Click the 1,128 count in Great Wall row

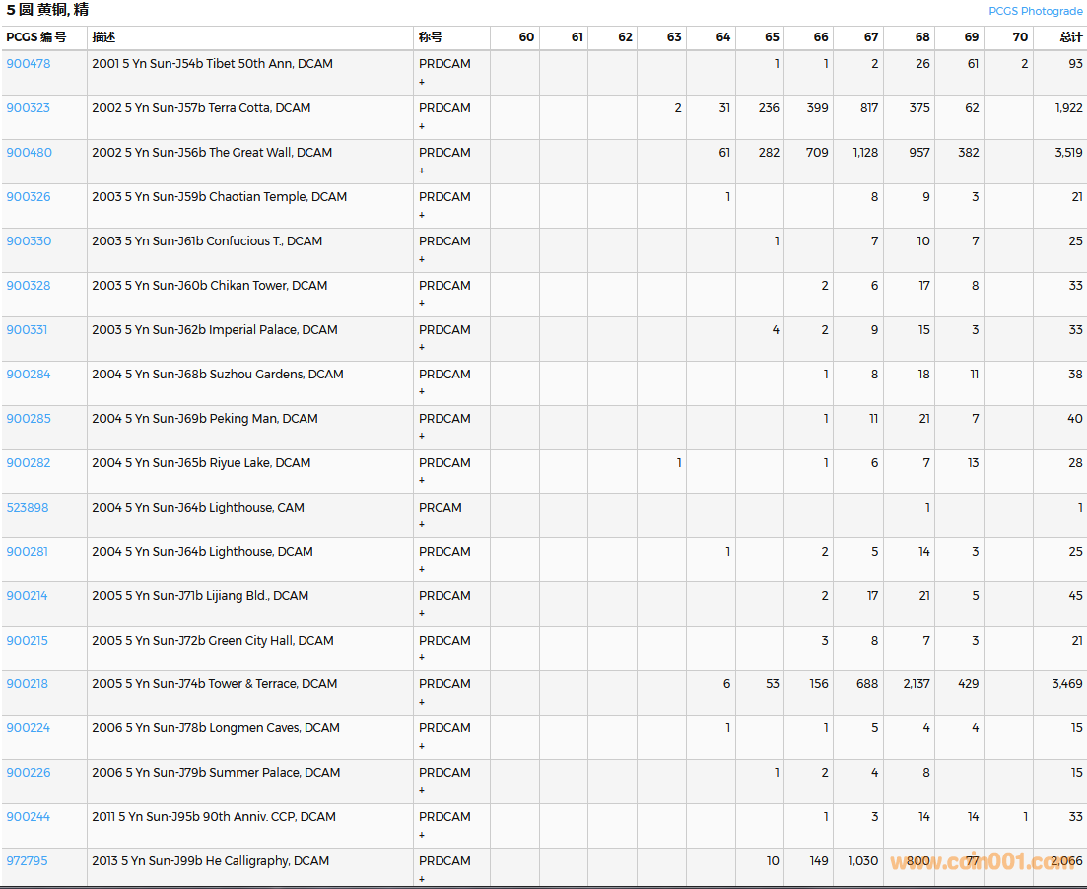pyautogui.click(x=862, y=153)
